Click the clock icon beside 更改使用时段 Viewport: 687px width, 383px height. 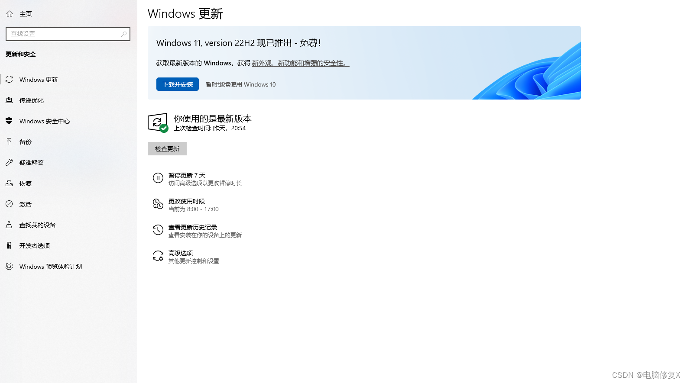158,204
